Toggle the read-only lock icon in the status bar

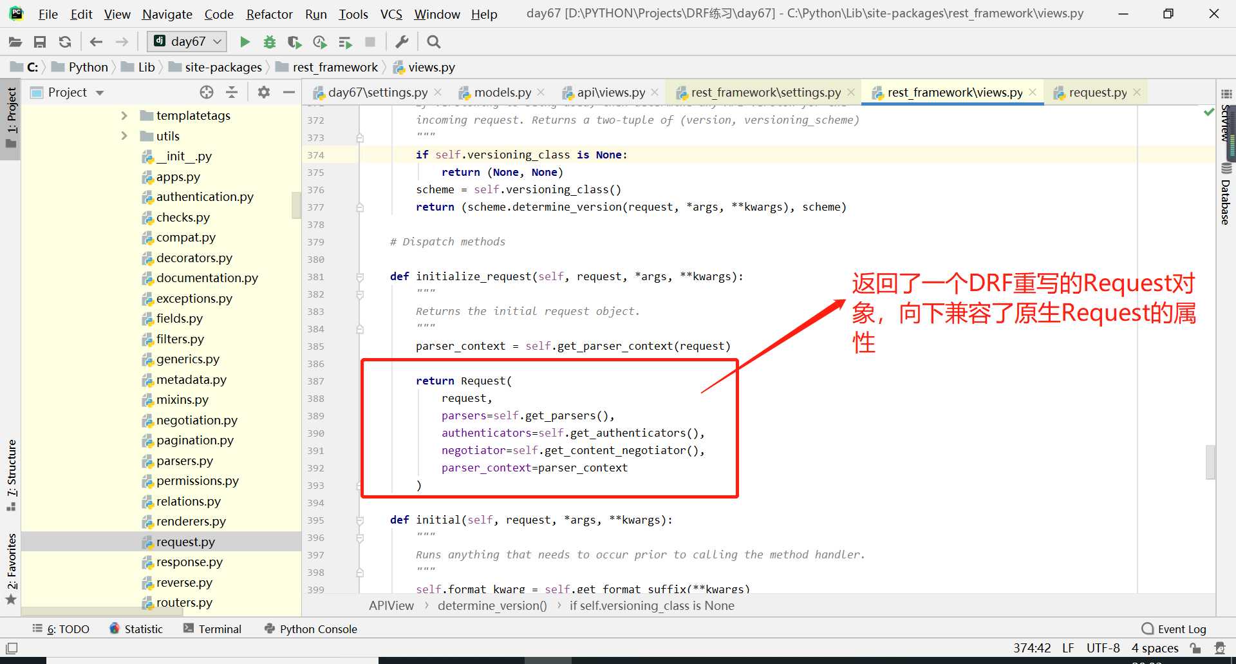(x=1195, y=648)
